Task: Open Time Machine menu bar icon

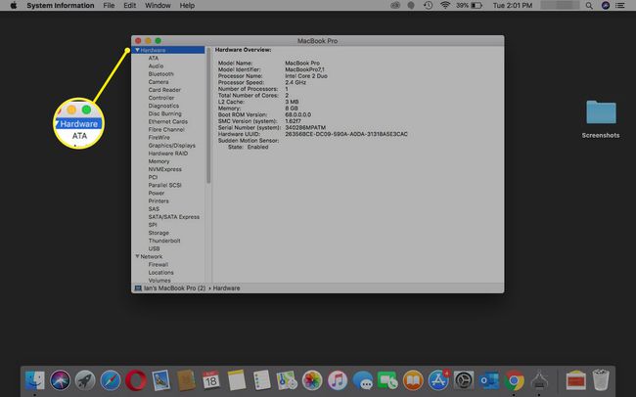Action: [428, 5]
